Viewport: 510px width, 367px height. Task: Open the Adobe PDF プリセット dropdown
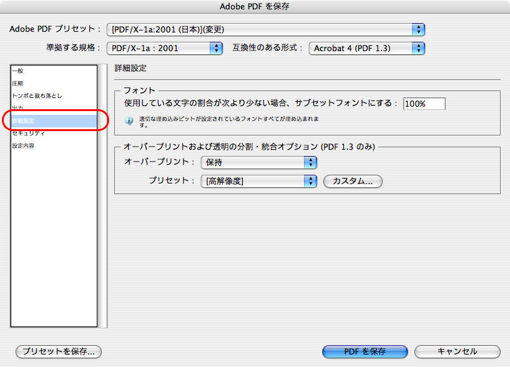(x=266, y=29)
